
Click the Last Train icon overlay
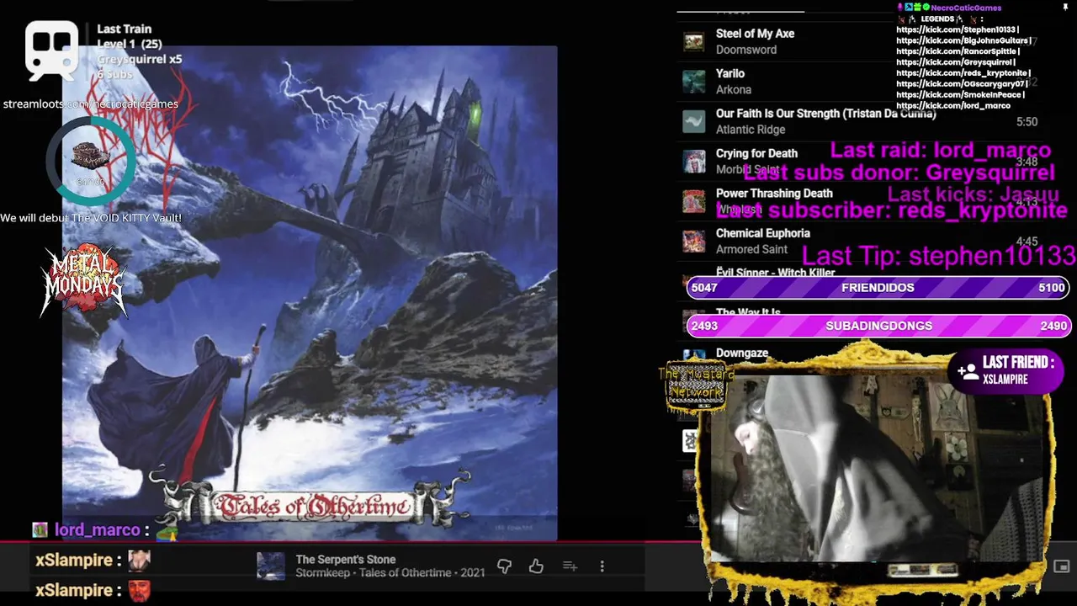[51, 49]
